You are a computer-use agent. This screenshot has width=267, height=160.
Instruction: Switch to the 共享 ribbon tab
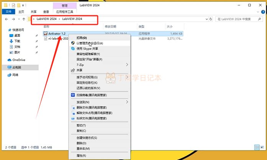[34, 12]
